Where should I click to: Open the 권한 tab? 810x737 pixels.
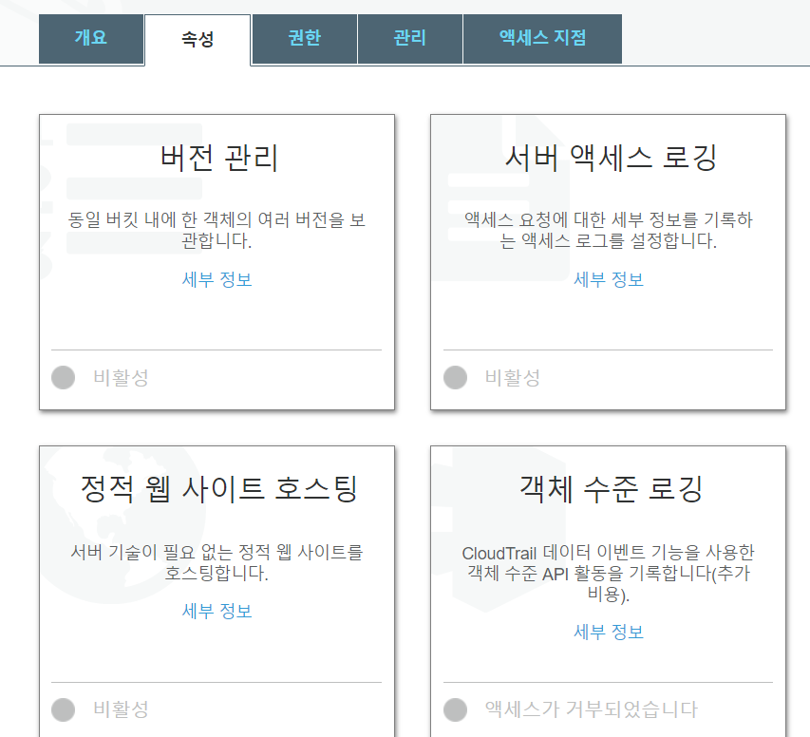click(304, 39)
